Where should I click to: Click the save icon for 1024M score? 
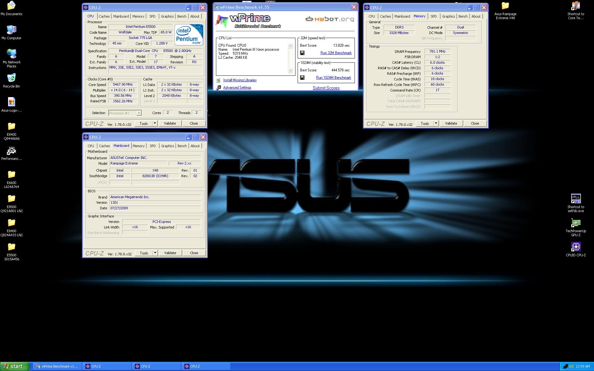pos(302,78)
